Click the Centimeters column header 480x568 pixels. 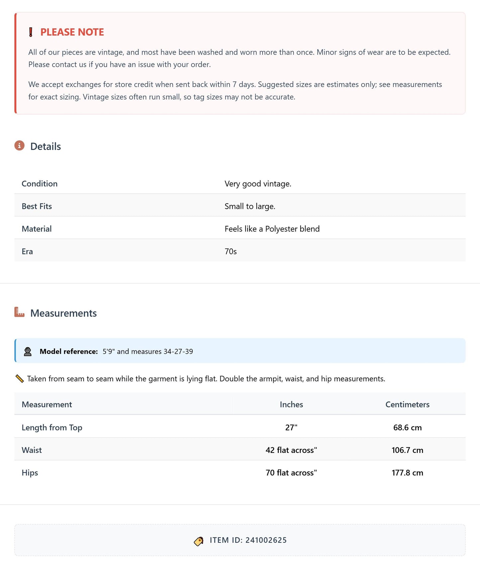[x=407, y=404]
